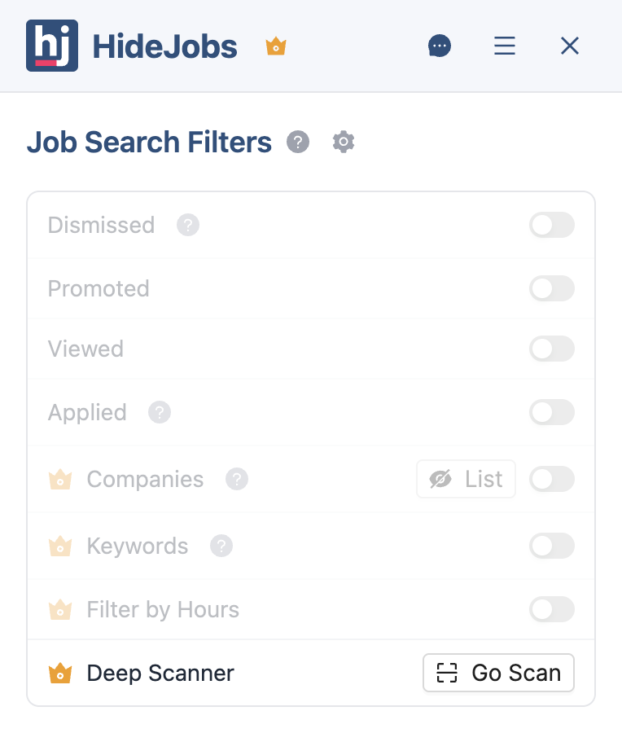
Task: Open the hamburger menu
Action: 505,46
